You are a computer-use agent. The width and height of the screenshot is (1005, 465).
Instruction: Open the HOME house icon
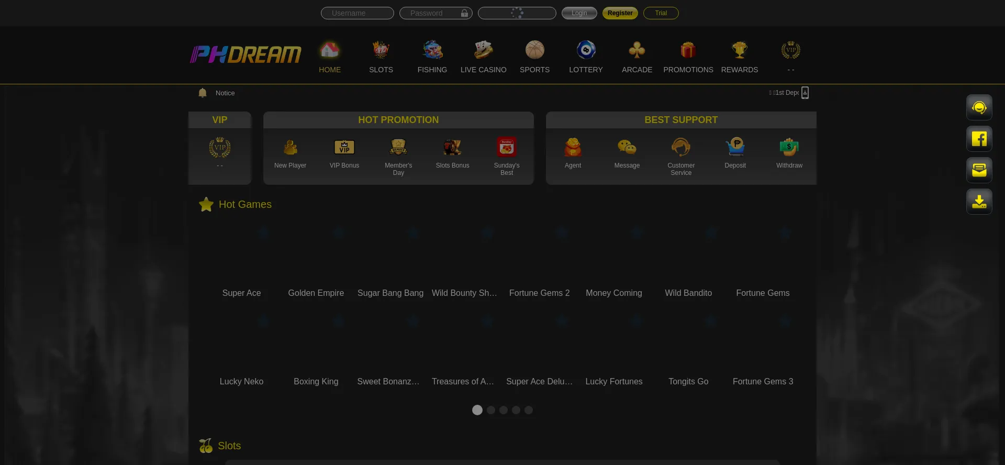[x=330, y=50]
